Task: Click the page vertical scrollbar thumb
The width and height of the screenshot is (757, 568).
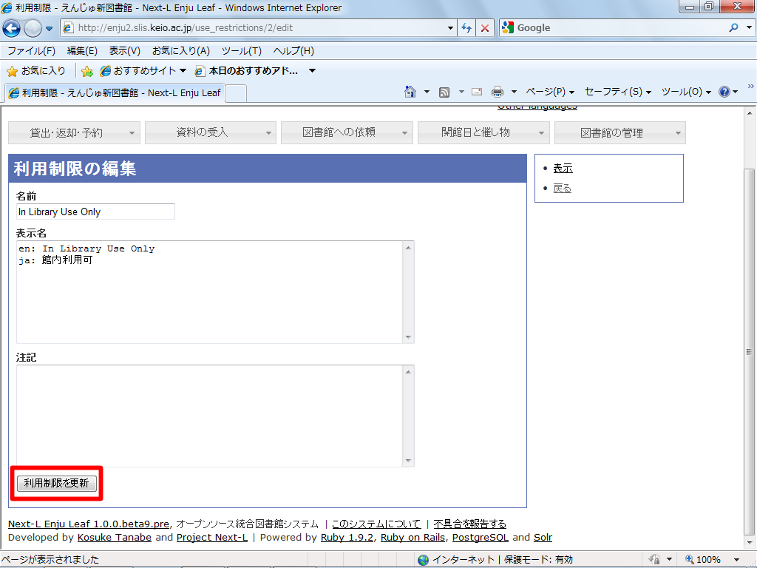Action: pyautogui.click(x=749, y=351)
